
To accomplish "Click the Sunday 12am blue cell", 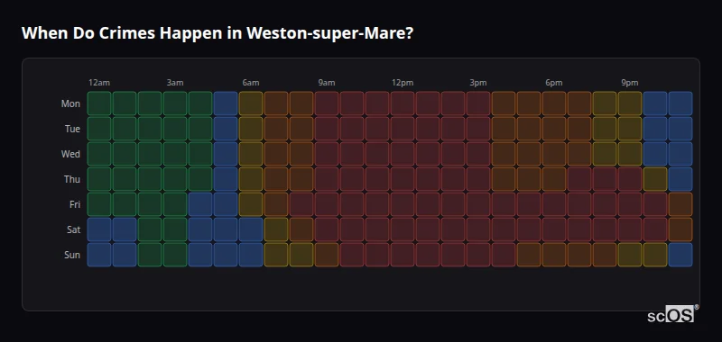I will pos(99,255).
